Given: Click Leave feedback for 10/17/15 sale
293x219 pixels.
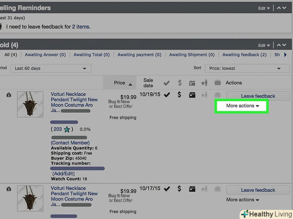Looking at the screenshot, I should tap(258, 190).
